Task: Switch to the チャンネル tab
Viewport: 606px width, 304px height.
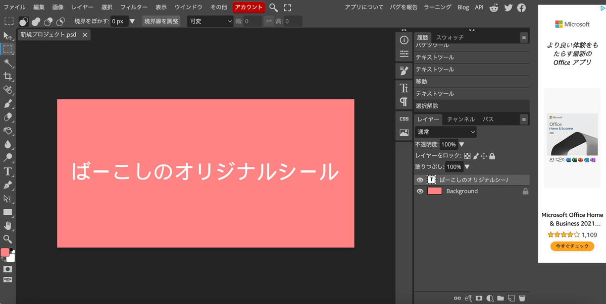Action: [x=461, y=119]
